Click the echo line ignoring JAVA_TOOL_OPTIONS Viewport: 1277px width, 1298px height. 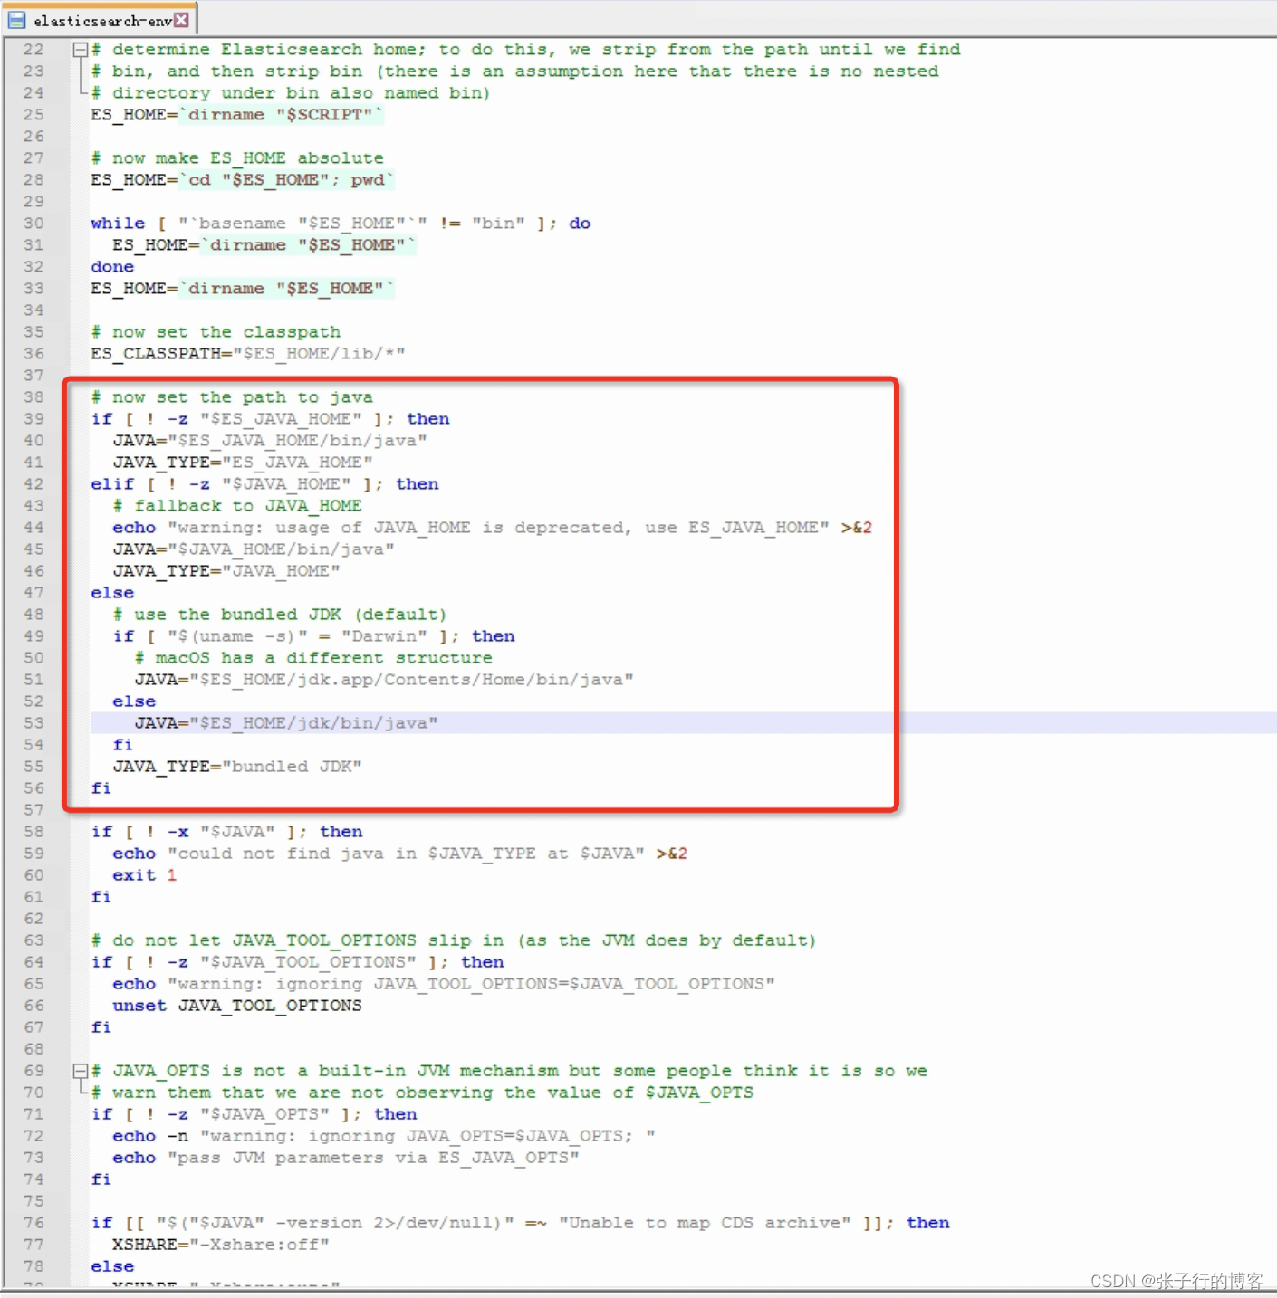pyautogui.click(x=444, y=984)
